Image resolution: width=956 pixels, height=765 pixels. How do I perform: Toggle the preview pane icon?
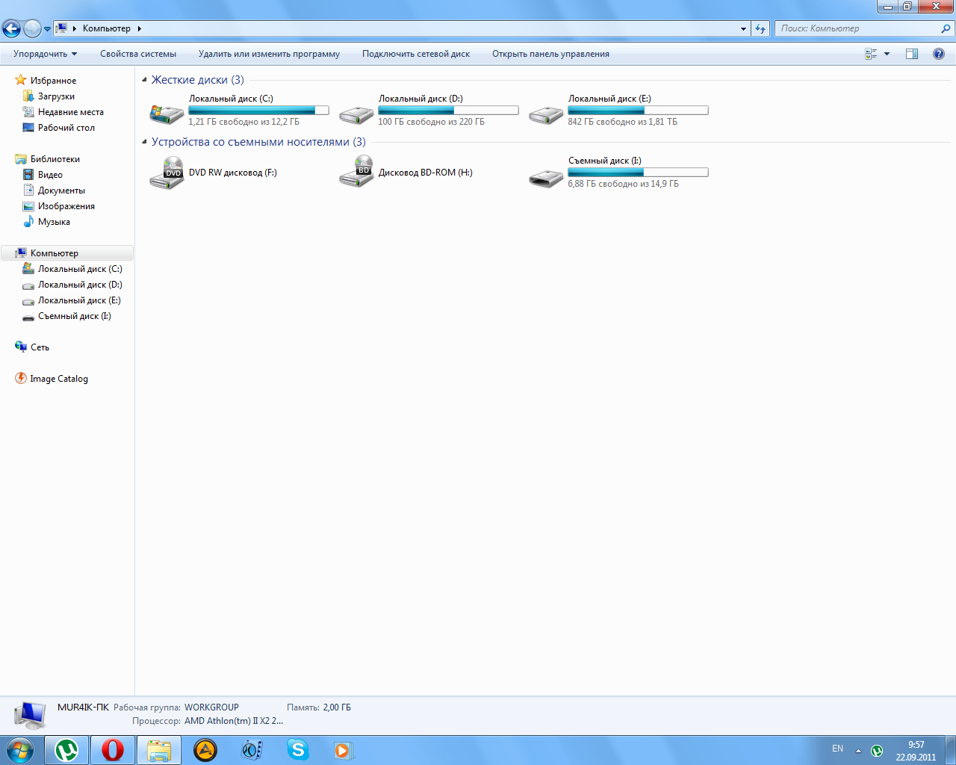(x=912, y=54)
